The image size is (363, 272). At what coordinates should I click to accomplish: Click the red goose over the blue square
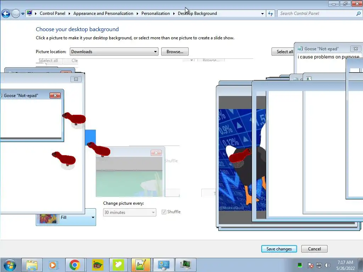pyautogui.click(x=99, y=149)
